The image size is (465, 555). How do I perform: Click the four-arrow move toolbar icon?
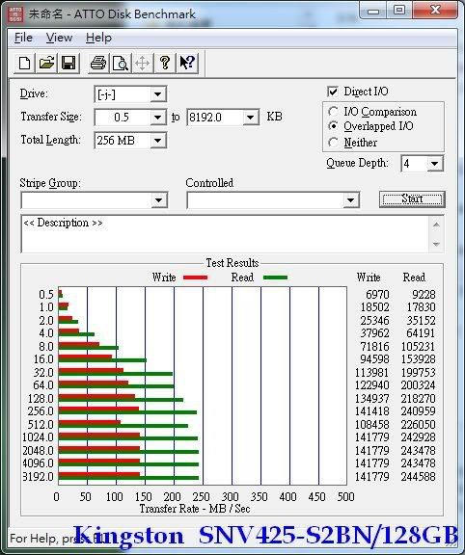[x=142, y=64]
